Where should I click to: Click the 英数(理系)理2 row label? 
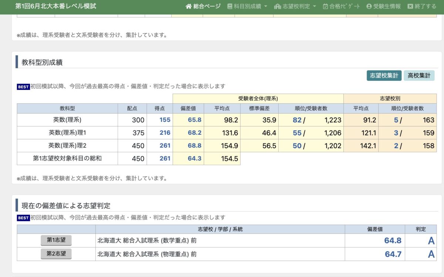coord(67,146)
